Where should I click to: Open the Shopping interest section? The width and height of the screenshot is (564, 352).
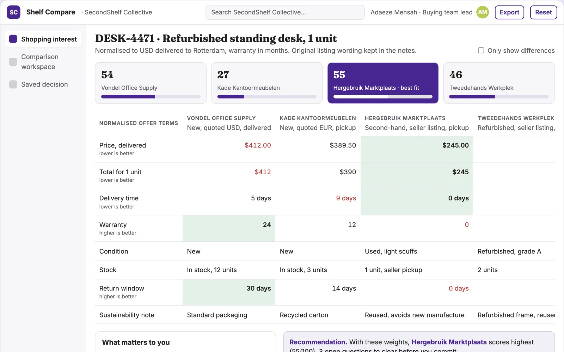[x=43, y=39]
